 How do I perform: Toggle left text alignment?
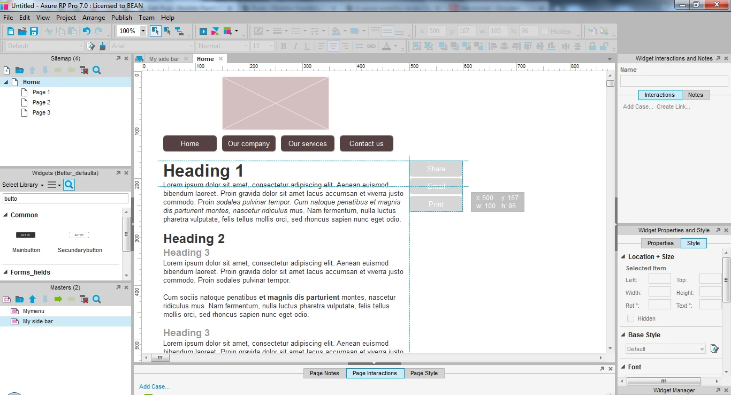[321, 46]
